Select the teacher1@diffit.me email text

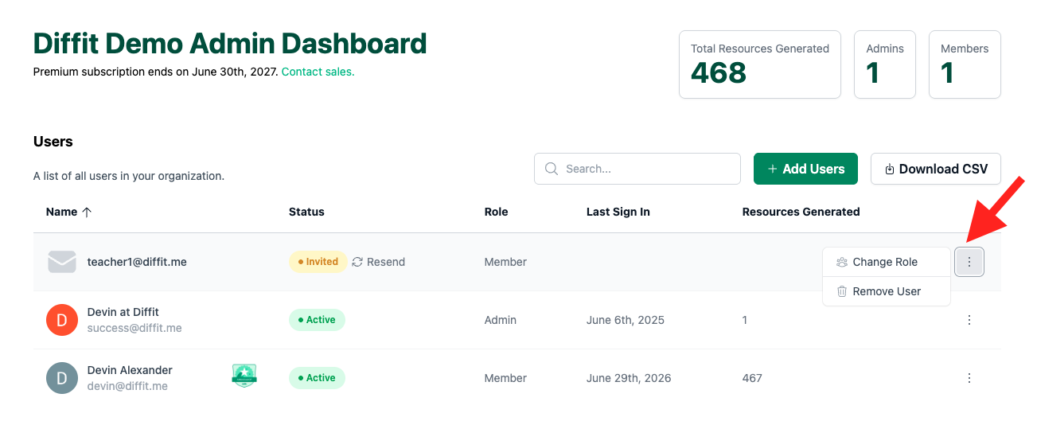pos(137,262)
